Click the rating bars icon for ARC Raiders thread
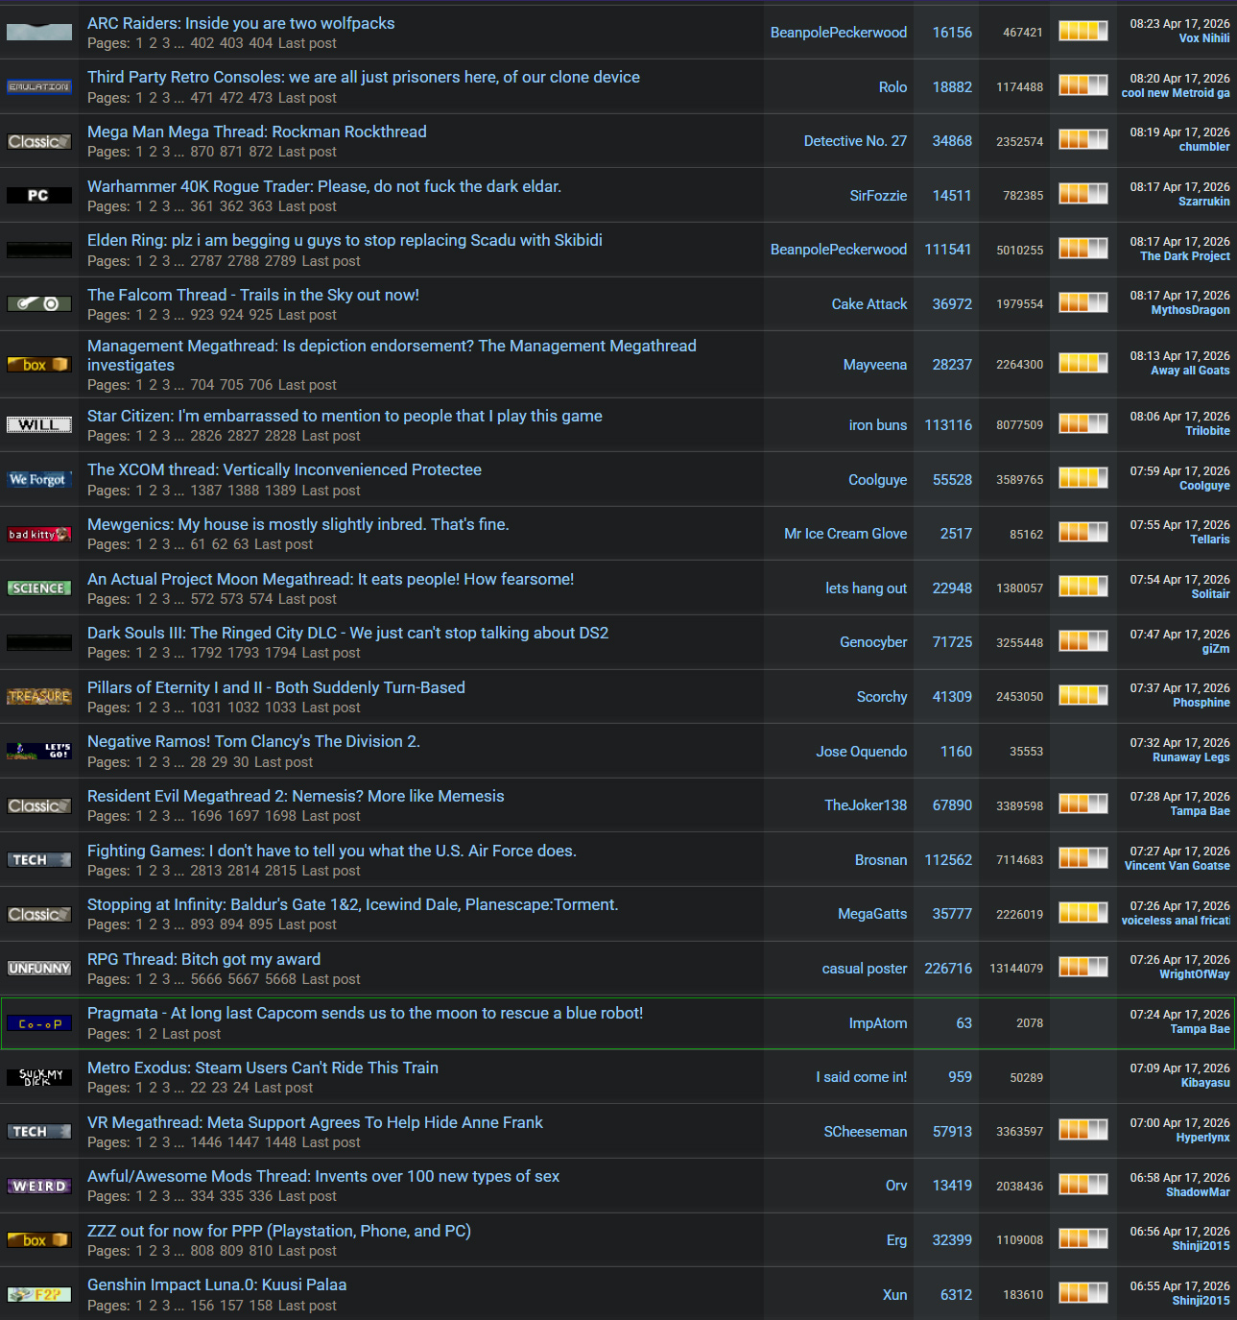Viewport: 1237px width, 1320px height. [1083, 31]
